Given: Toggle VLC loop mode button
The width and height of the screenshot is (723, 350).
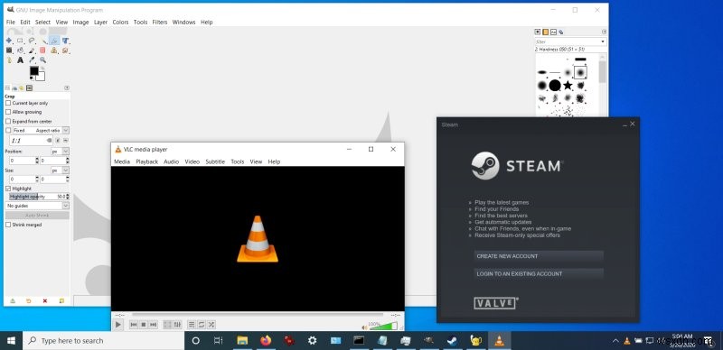Looking at the screenshot, I should tap(201, 325).
